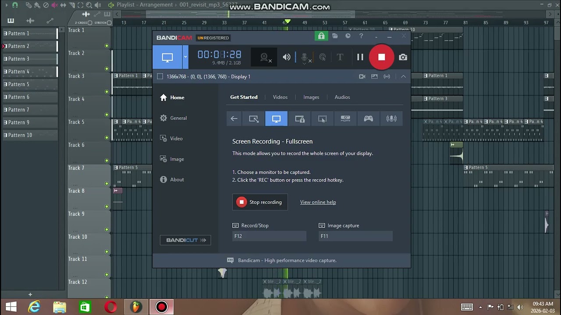
Task: Open the Home section in Bandicam sidebar
Action: click(172, 98)
